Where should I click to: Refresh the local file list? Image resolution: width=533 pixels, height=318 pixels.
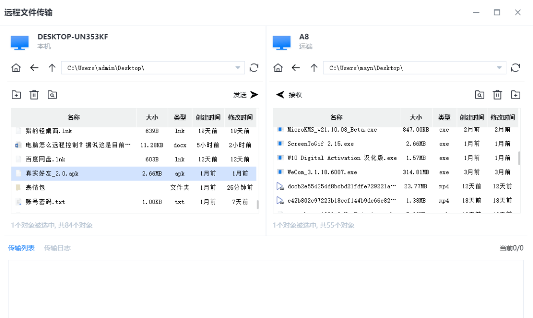click(254, 68)
